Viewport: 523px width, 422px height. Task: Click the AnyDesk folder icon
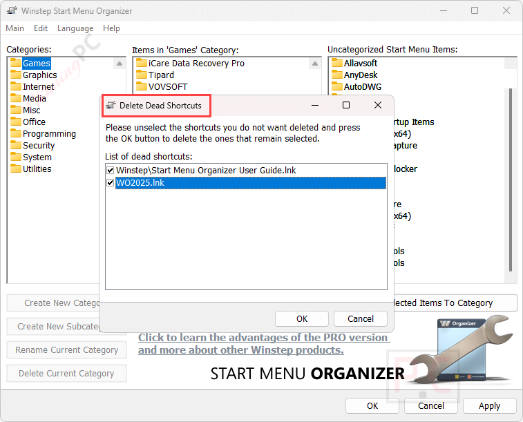pos(337,75)
